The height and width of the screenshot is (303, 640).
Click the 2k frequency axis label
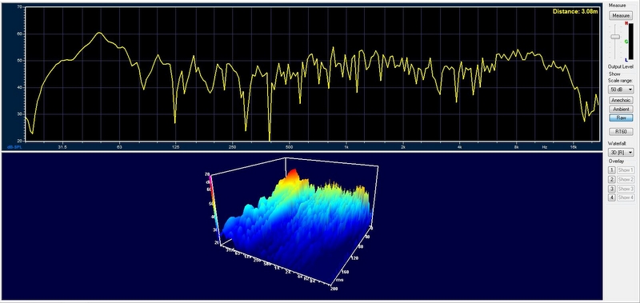point(403,146)
